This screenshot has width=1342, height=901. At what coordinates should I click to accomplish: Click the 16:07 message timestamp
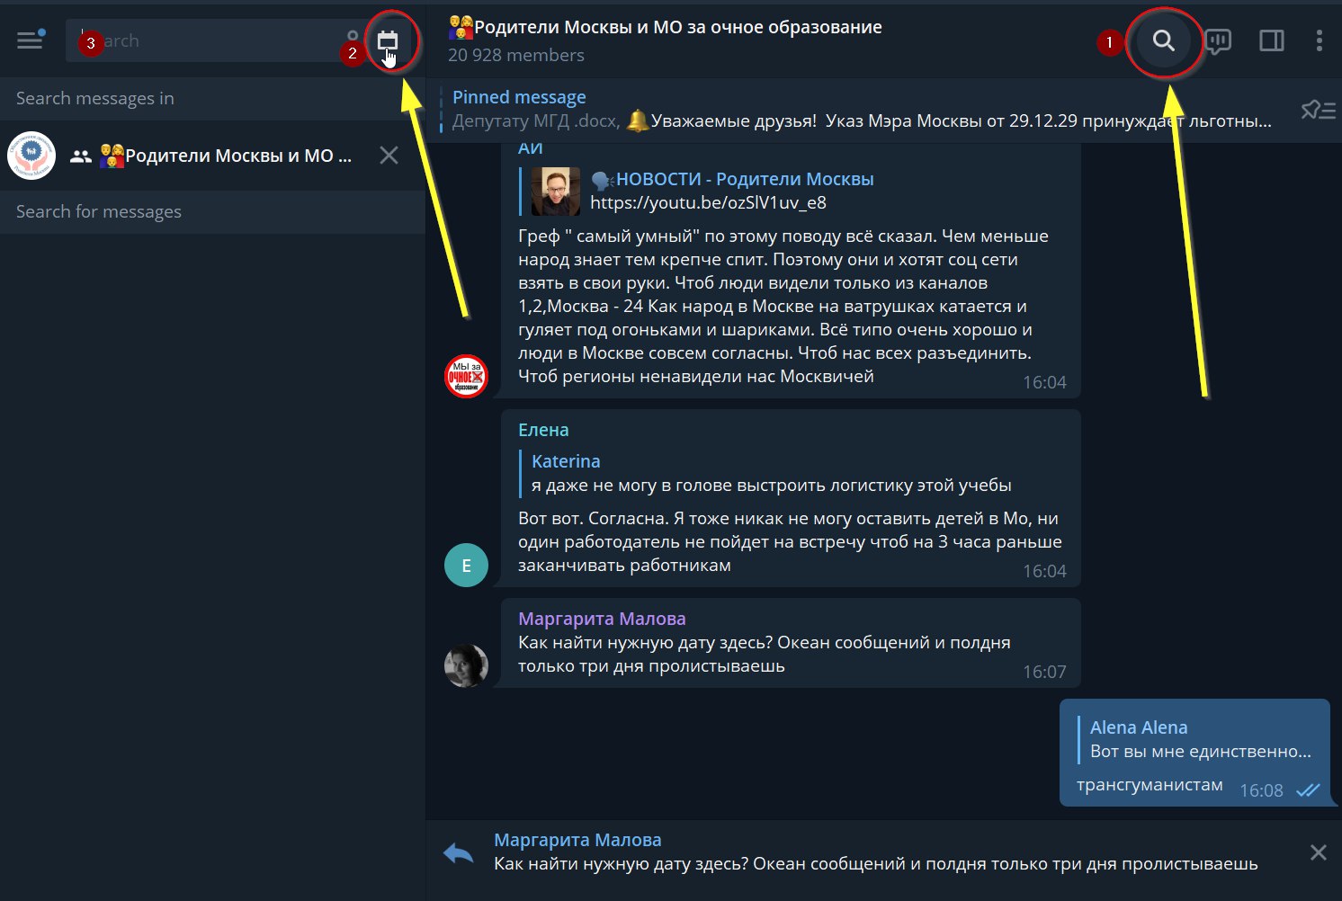click(1044, 672)
